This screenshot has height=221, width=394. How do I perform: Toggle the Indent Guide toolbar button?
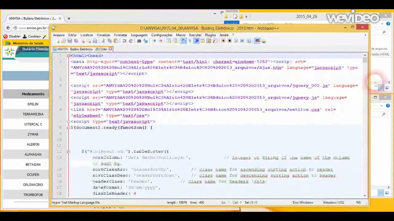click(x=196, y=41)
